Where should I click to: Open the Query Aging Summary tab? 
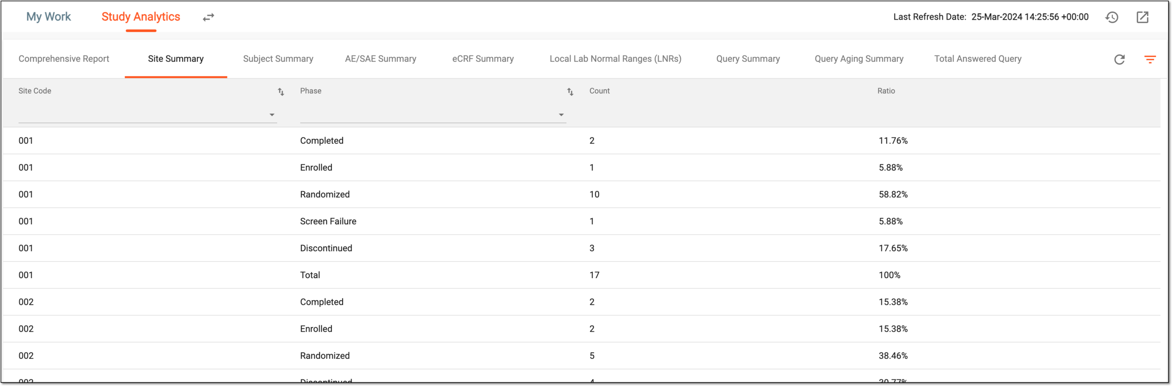859,59
